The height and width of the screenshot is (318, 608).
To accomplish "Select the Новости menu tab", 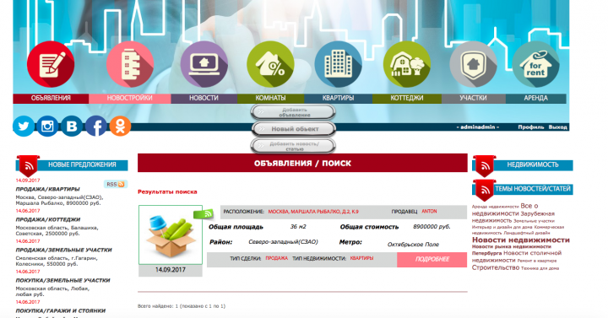I will pos(204,99).
